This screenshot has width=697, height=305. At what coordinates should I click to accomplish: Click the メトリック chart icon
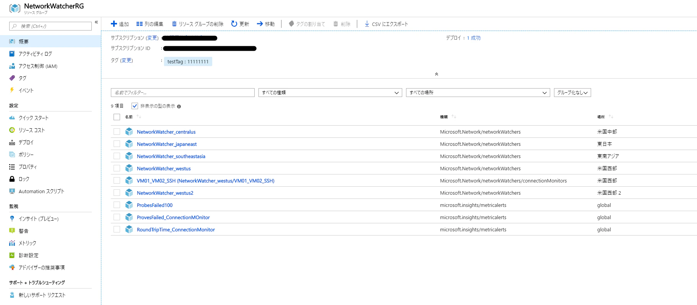(x=12, y=243)
